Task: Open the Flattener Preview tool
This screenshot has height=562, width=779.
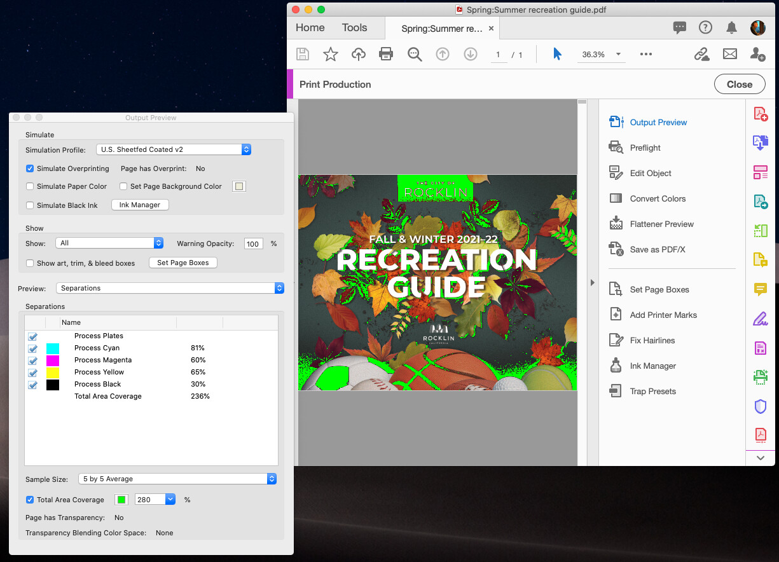Action: click(661, 224)
